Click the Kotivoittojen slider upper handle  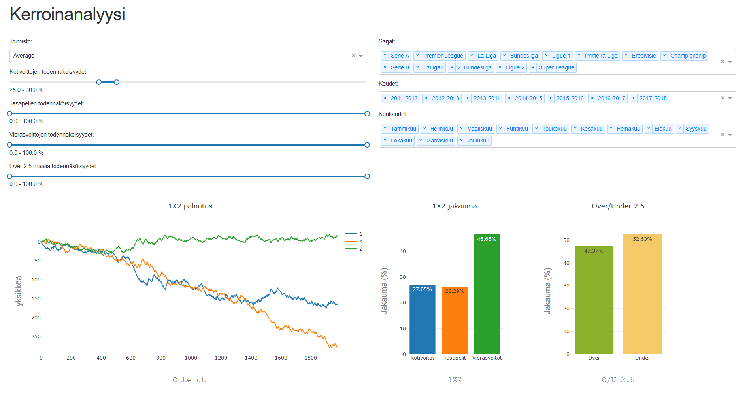pyautogui.click(x=117, y=82)
